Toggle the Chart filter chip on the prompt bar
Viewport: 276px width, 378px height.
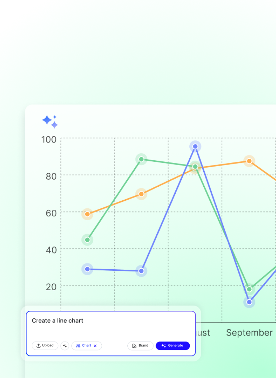click(85, 346)
